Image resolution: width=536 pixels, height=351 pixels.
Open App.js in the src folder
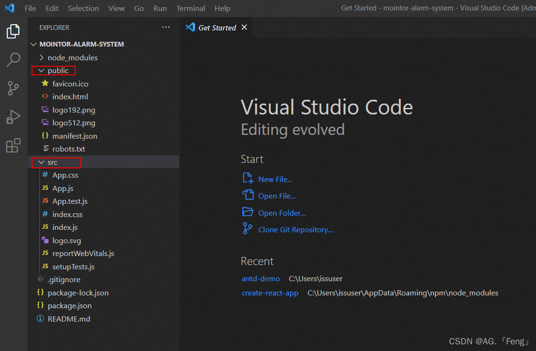pyautogui.click(x=63, y=189)
